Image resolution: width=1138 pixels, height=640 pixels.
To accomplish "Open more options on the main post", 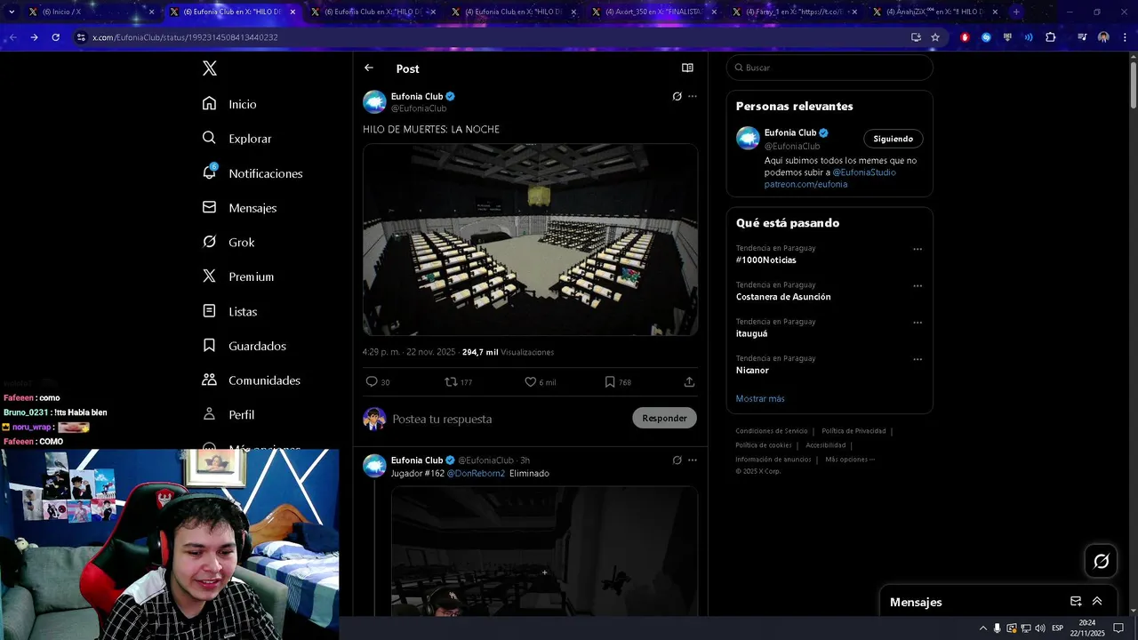I will tap(693, 96).
